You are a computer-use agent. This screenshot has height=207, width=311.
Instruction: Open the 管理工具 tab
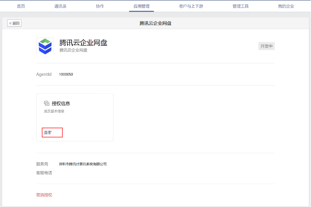click(x=241, y=6)
